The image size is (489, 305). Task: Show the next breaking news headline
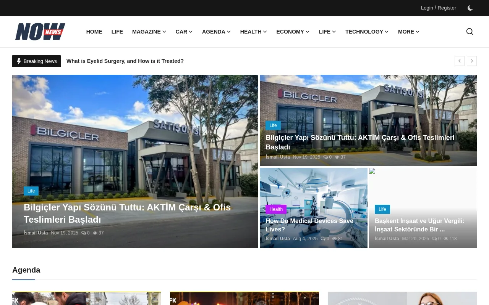(x=471, y=61)
